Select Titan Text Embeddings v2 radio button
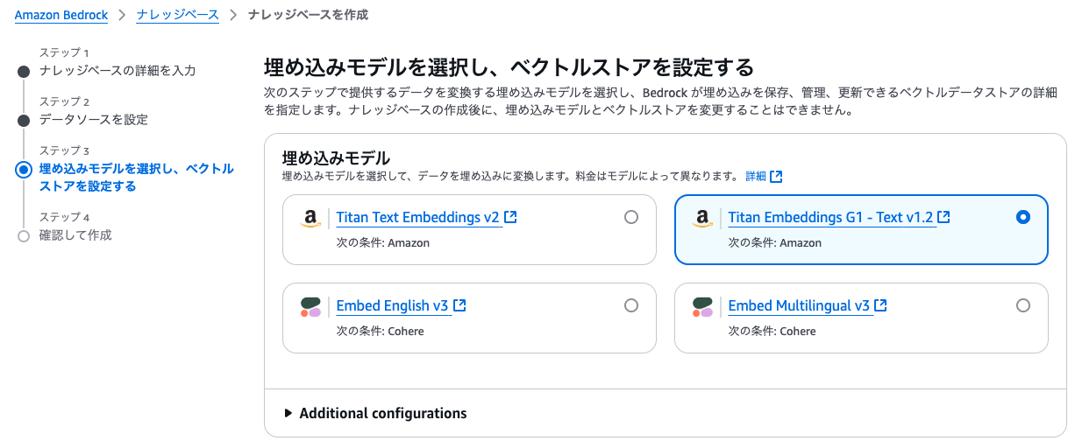 [x=631, y=218]
